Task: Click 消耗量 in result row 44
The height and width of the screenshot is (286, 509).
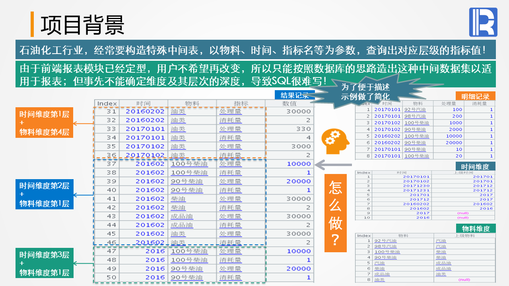Action: (230, 225)
